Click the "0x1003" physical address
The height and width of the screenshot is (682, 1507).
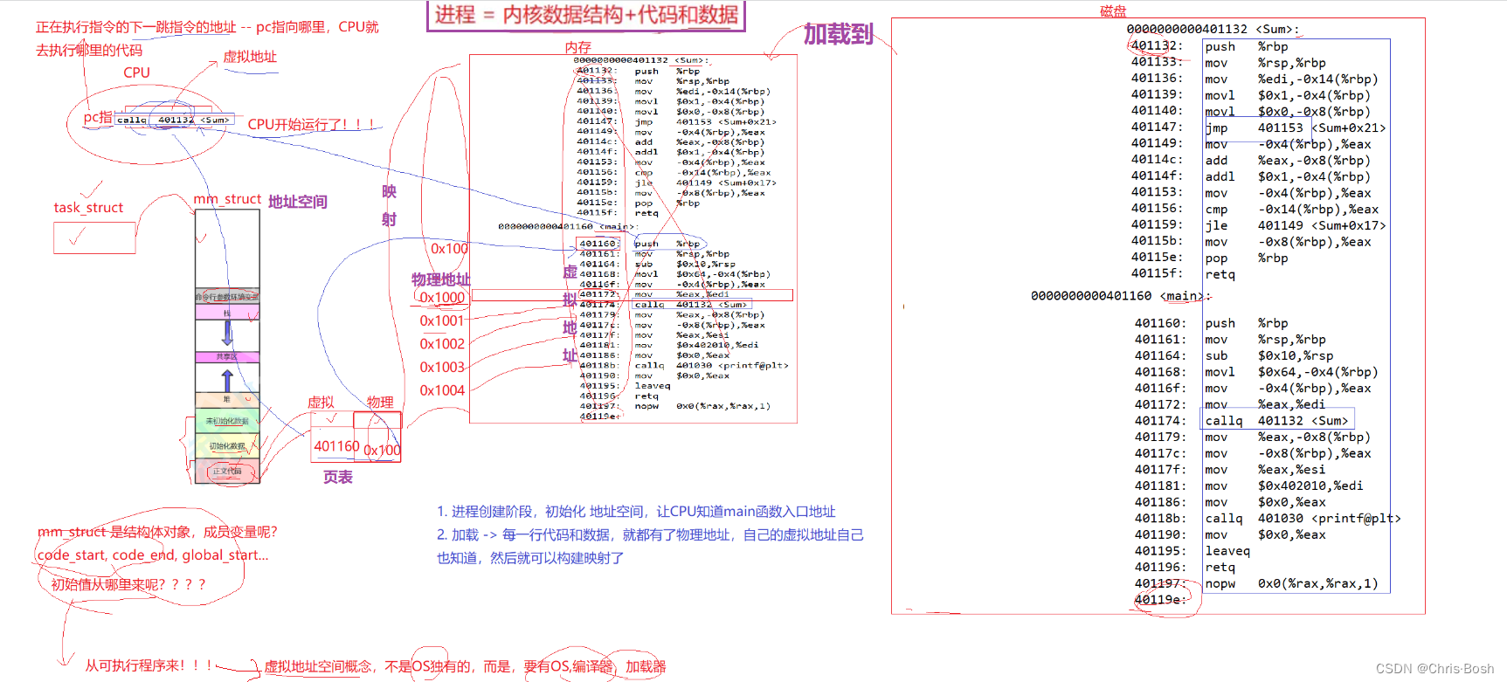click(442, 368)
